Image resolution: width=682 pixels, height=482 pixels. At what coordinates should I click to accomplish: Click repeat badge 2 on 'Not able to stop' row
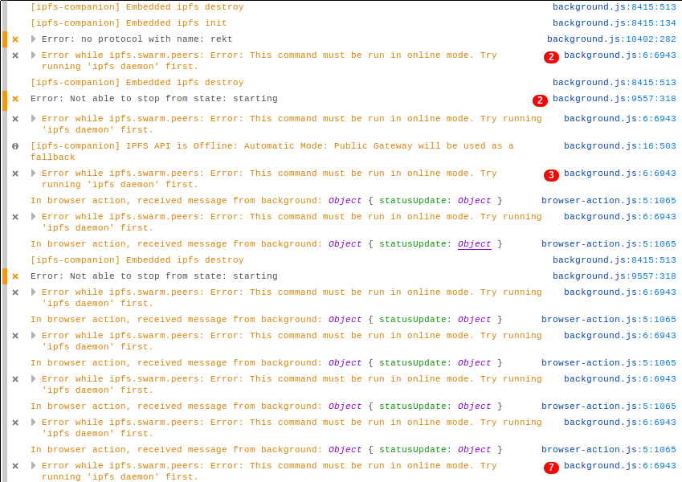click(x=540, y=100)
